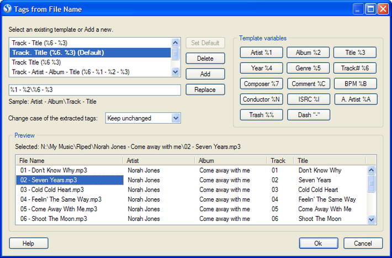
Task: Click the Shoot The Moon title cell
Action: tap(320, 219)
